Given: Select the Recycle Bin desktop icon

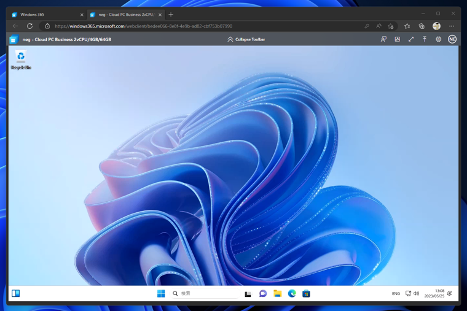Looking at the screenshot, I should tap(21, 60).
